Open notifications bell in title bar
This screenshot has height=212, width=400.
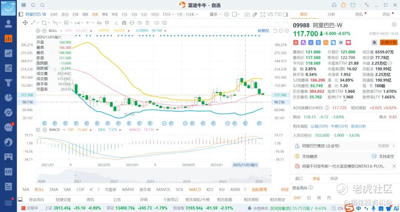tap(33, 5)
